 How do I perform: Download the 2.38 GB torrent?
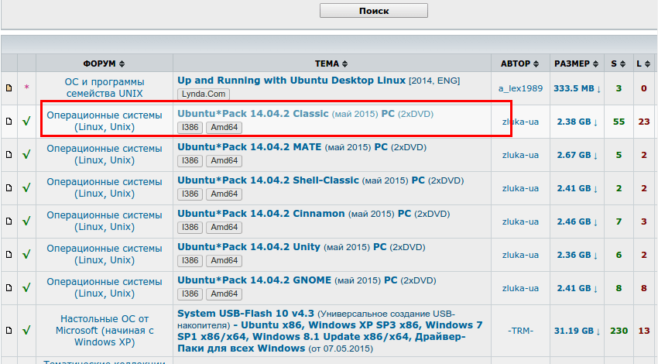[577, 122]
